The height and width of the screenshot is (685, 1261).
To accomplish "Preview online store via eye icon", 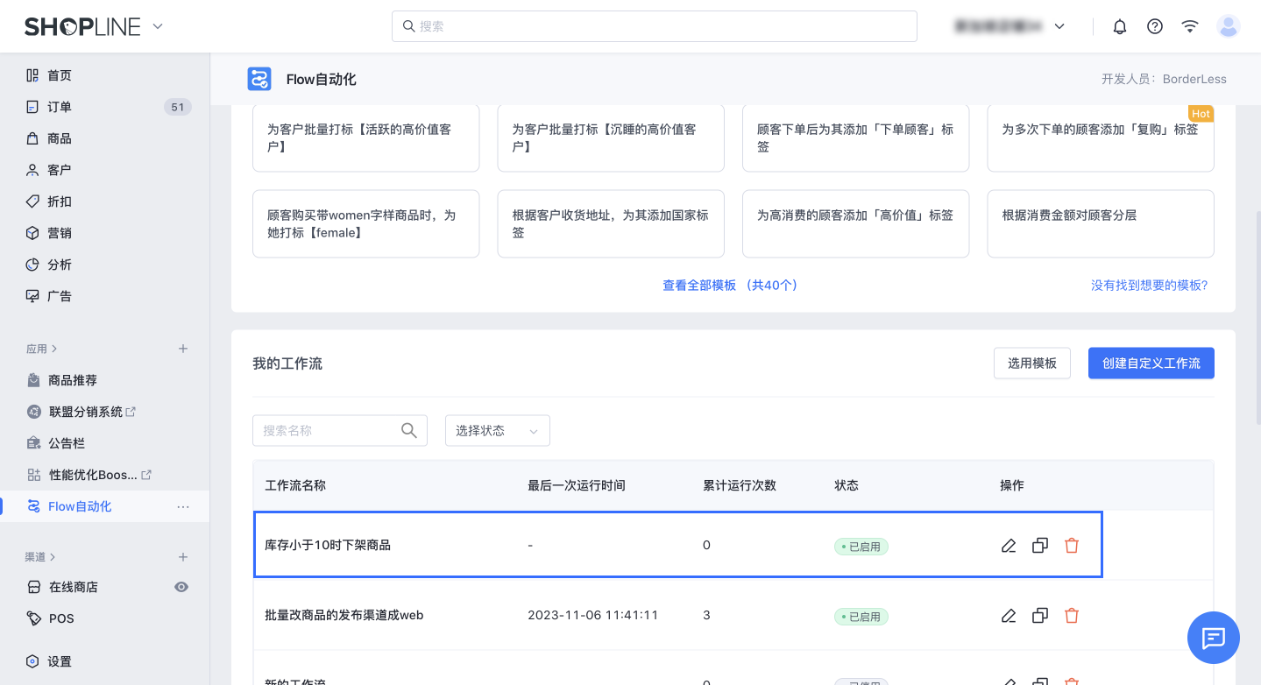I will (x=181, y=587).
